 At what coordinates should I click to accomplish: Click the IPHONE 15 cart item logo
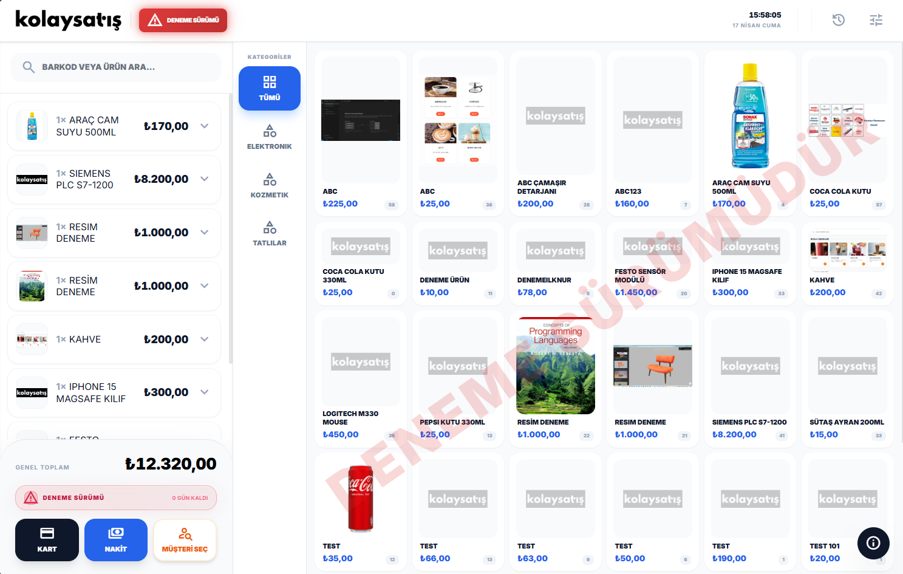coord(32,392)
